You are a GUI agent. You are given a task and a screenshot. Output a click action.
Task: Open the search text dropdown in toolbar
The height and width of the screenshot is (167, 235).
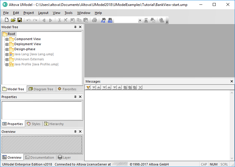(x=140, y=21)
